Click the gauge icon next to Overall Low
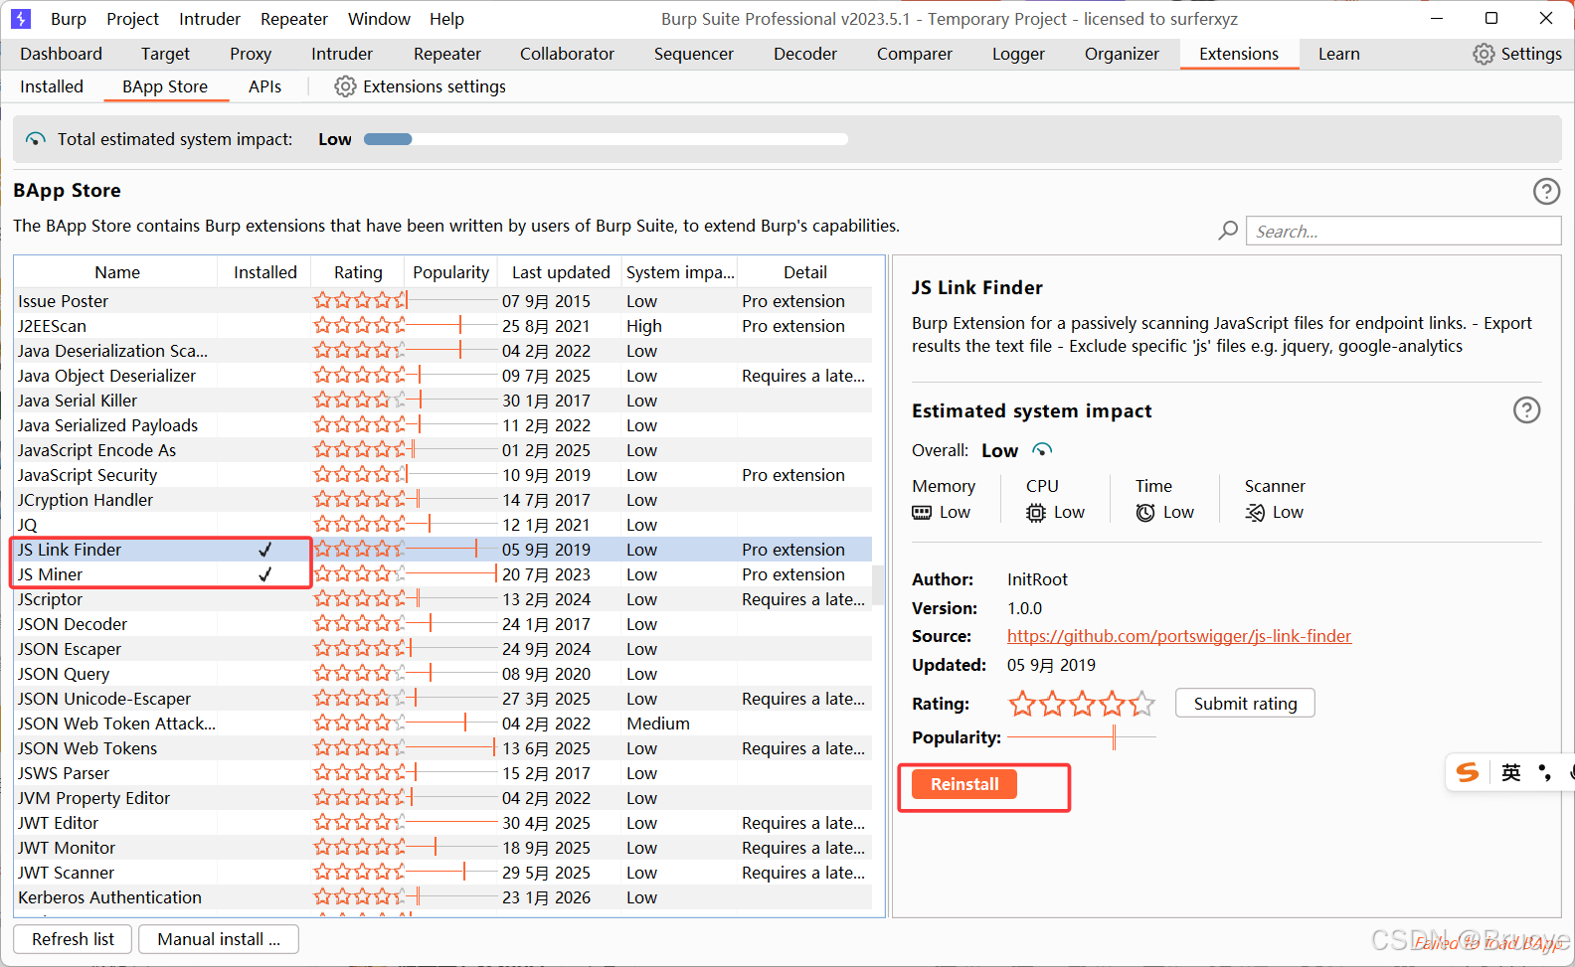This screenshot has width=1575, height=967. (x=1042, y=450)
